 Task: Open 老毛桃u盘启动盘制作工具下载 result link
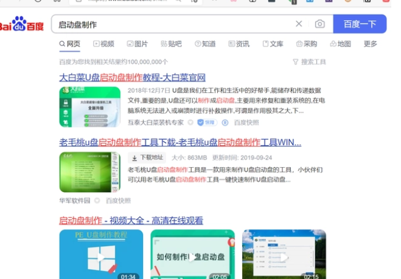[x=180, y=142]
